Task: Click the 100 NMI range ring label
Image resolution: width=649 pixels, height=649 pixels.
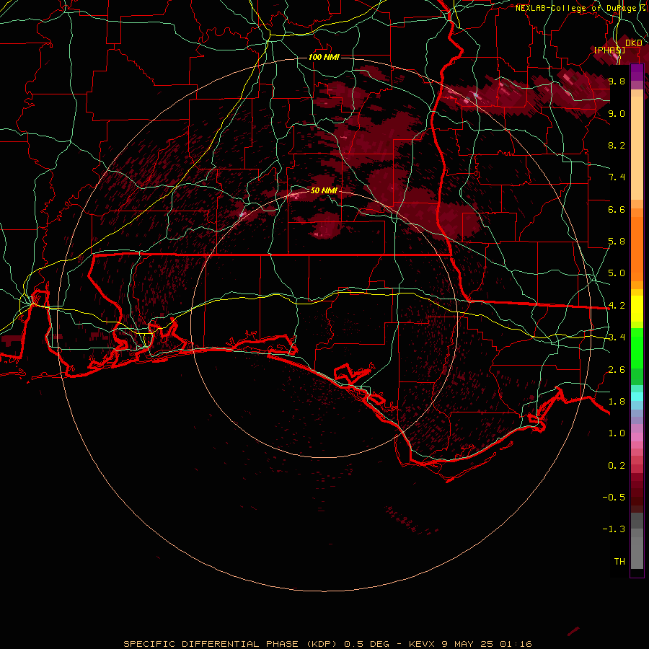Action: (324, 57)
